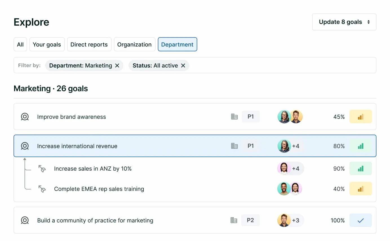Viewport: 390px width, 241px height.
Task: Open the yellow progress chart icon at 45%
Action: (x=361, y=117)
